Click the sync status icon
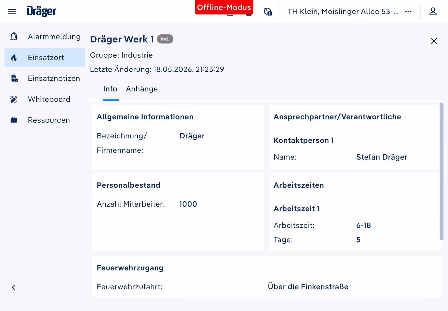Viewport: 448px width, 311px height. point(268,11)
